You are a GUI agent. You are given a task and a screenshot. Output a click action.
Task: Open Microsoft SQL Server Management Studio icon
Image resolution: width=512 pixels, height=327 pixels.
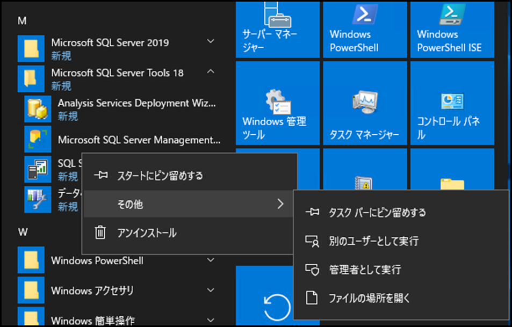38,139
